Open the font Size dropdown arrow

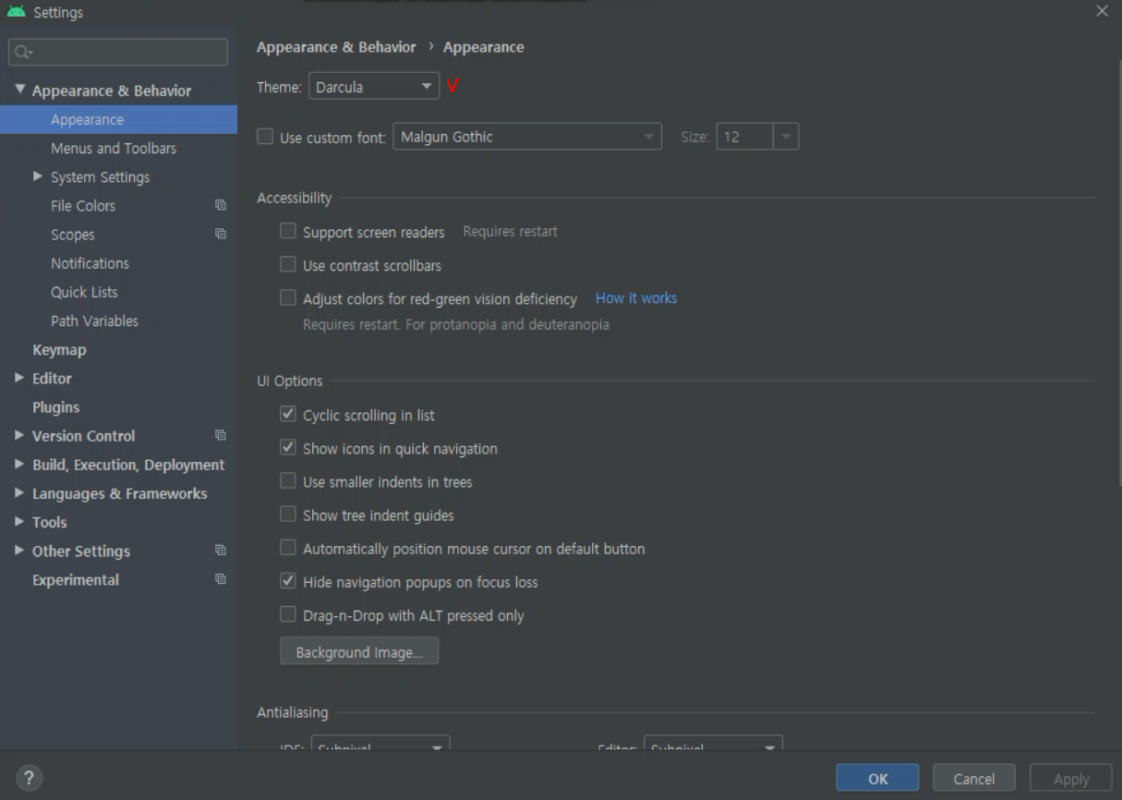[x=786, y=137]
